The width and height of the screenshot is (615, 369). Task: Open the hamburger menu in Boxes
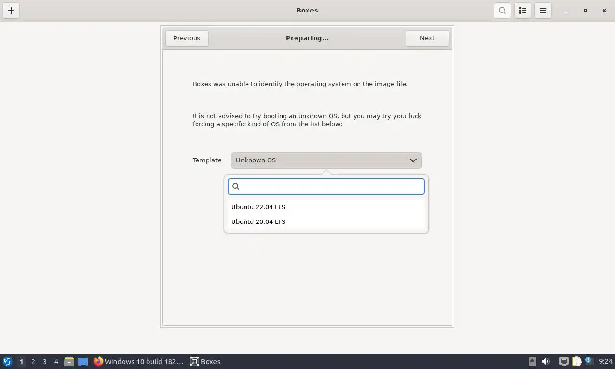pos(543,11)
